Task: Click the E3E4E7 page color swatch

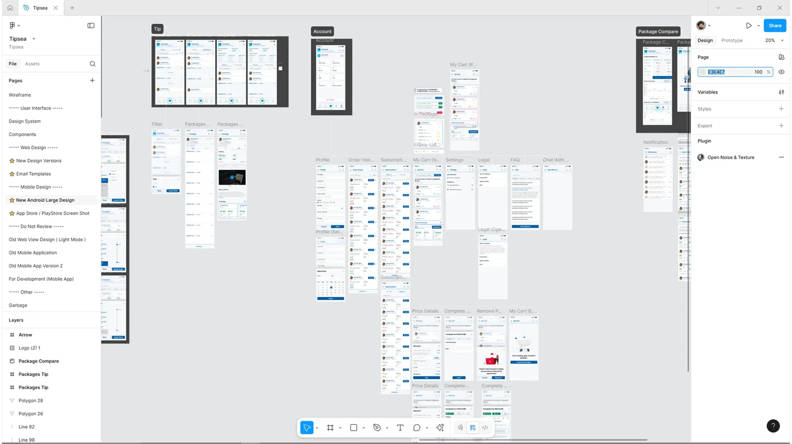Action: (703, 72)
